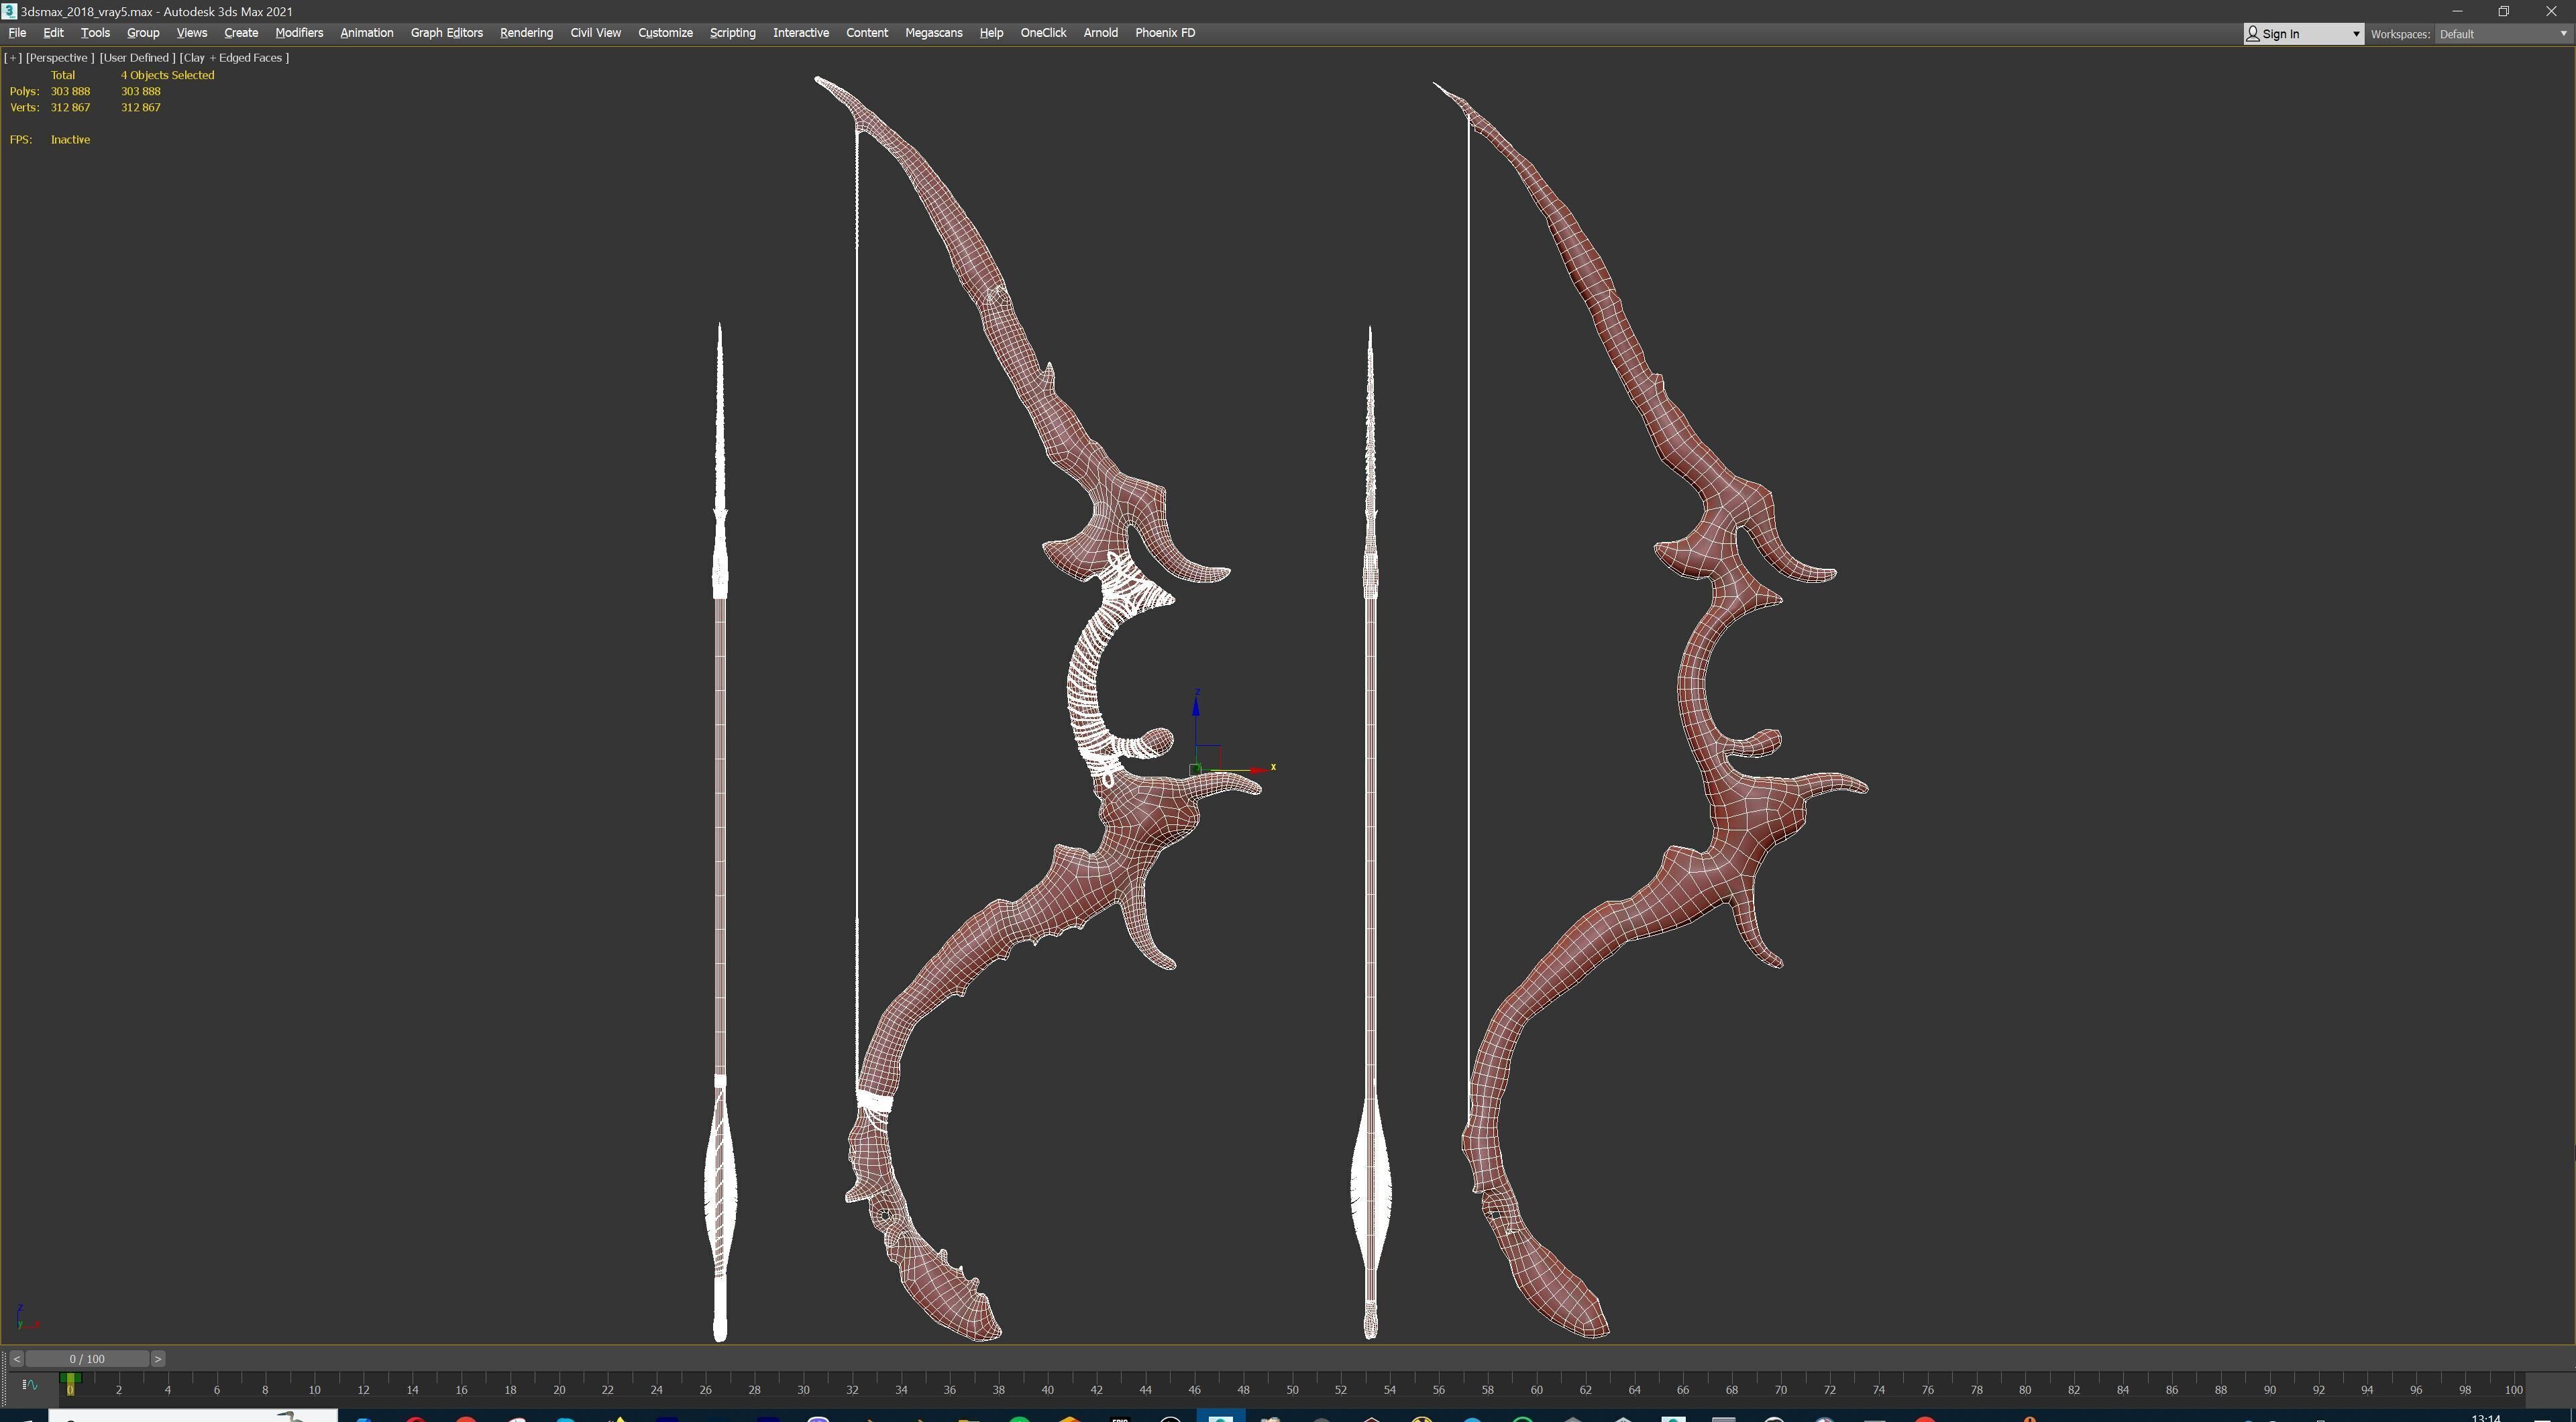
Task: Open the [+] viewport general menu
Action: (x=13, y=58)
